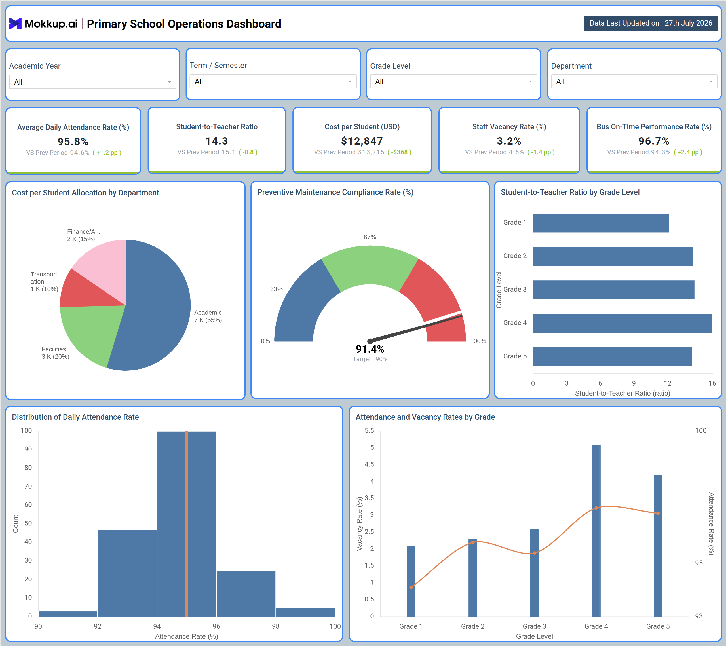The height and width of the screenshot is (646, 726).
Task: Click the Cost per Student Allocation chart title
Action: 85,193
